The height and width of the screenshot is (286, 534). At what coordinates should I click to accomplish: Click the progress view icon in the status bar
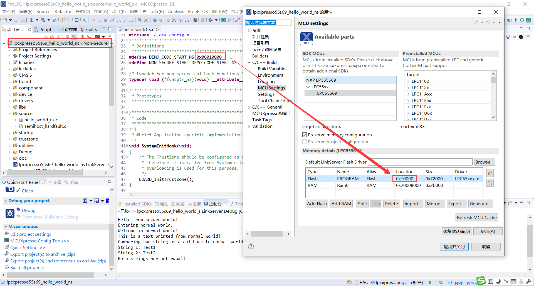pyautogui.click(x=441, y=282)
